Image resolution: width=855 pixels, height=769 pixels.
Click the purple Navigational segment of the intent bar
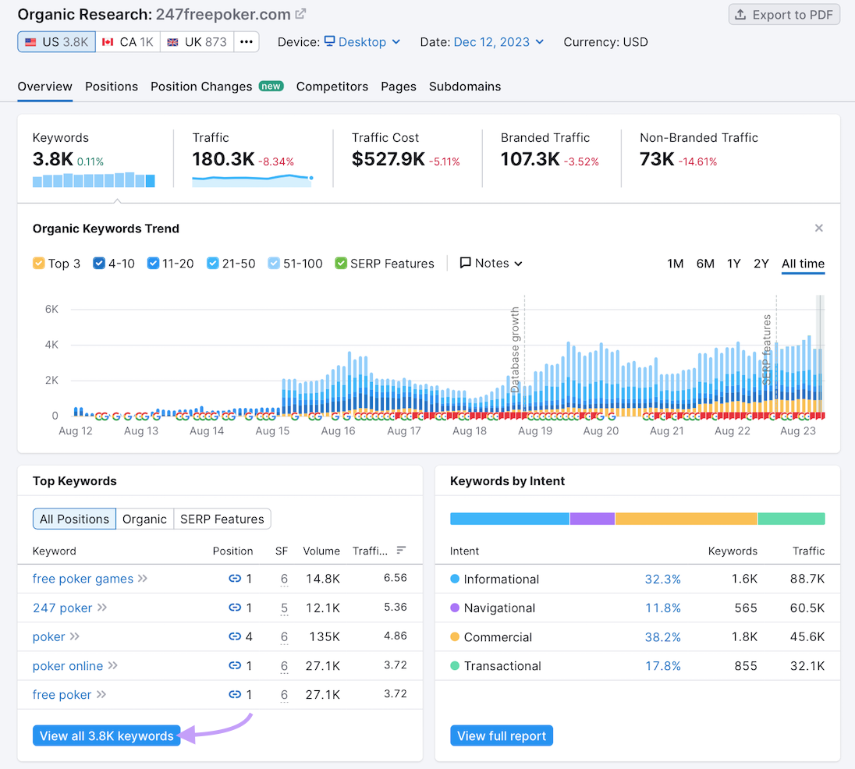pyautogui.click(x=592, y=518)
